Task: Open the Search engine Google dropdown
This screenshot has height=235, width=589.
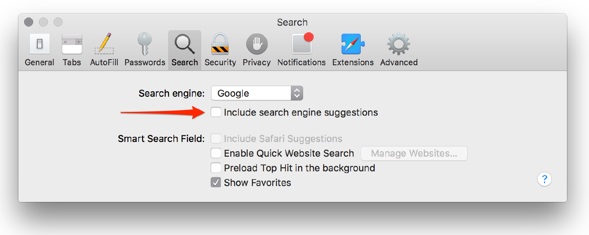Action: 257,93
